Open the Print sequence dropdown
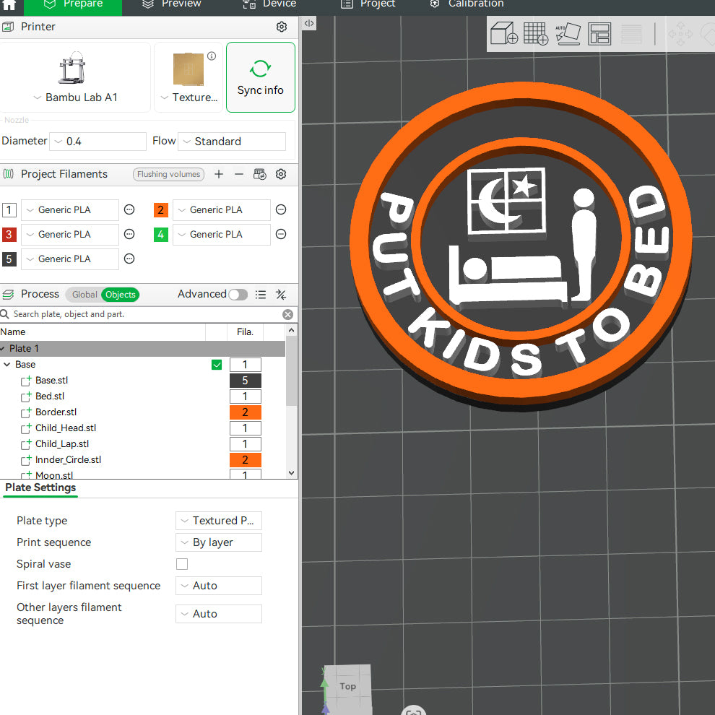Screen dimensions: 715x715 click(218, 542)
